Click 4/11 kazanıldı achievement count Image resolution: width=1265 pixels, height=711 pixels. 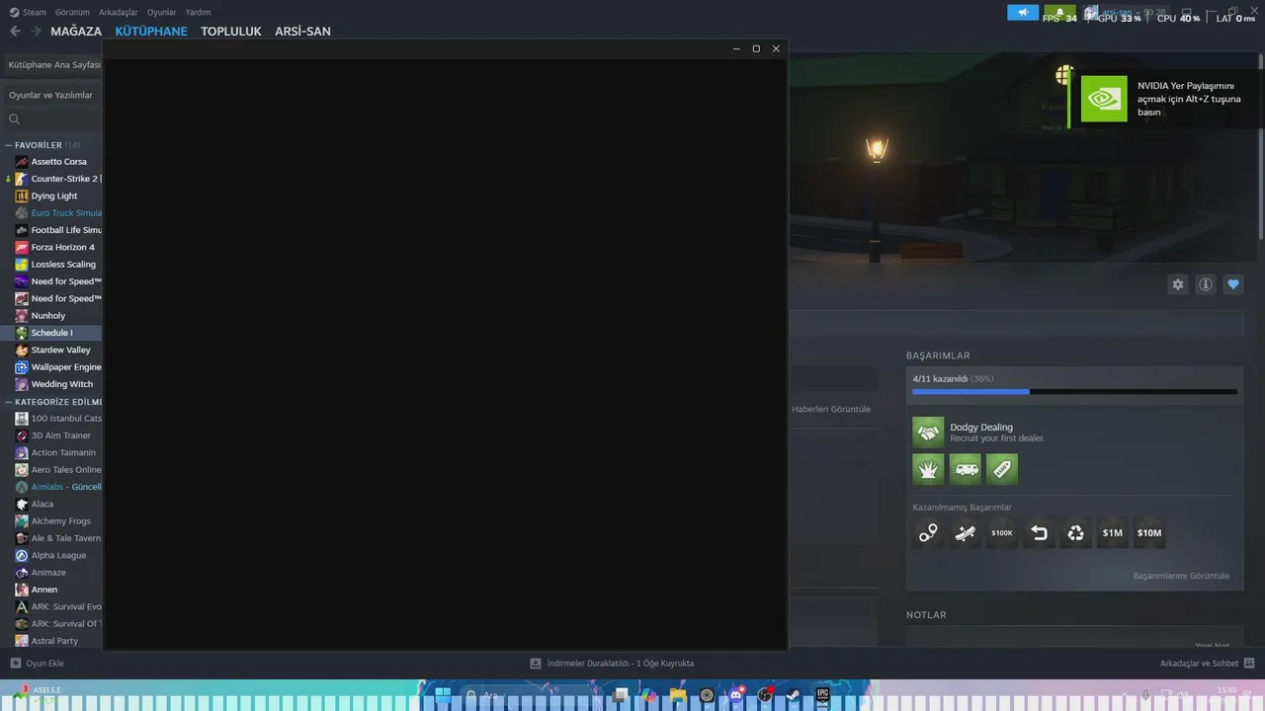(940, 379)
